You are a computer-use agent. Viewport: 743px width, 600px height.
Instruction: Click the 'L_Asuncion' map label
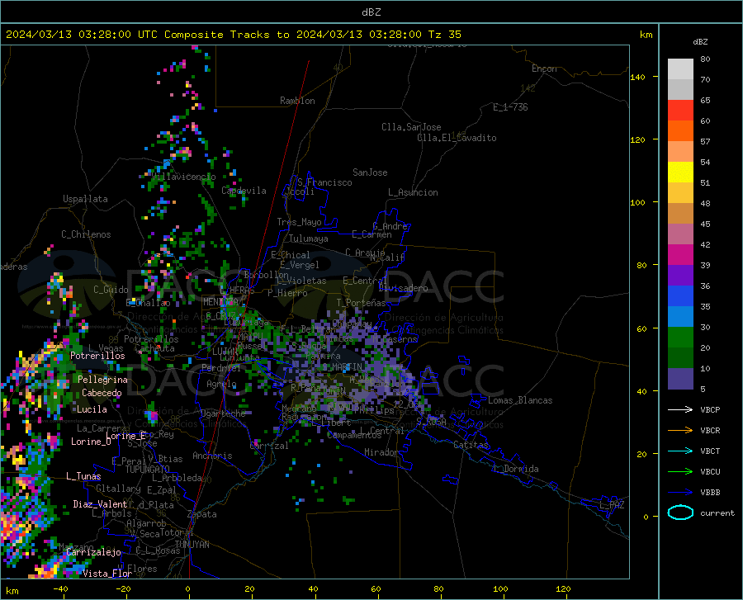[413, 192]
